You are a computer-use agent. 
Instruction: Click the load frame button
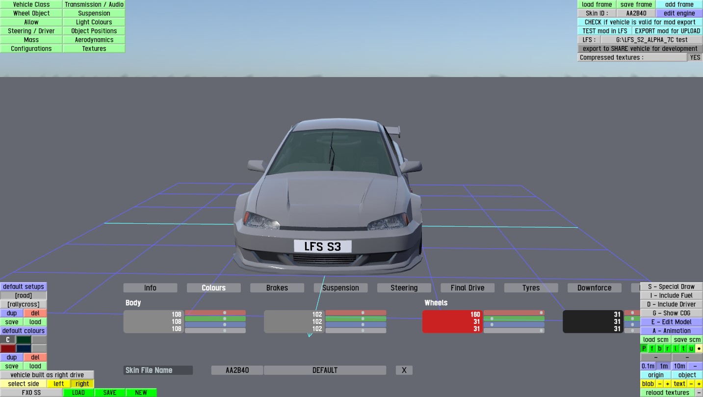[x=597, y=4]
